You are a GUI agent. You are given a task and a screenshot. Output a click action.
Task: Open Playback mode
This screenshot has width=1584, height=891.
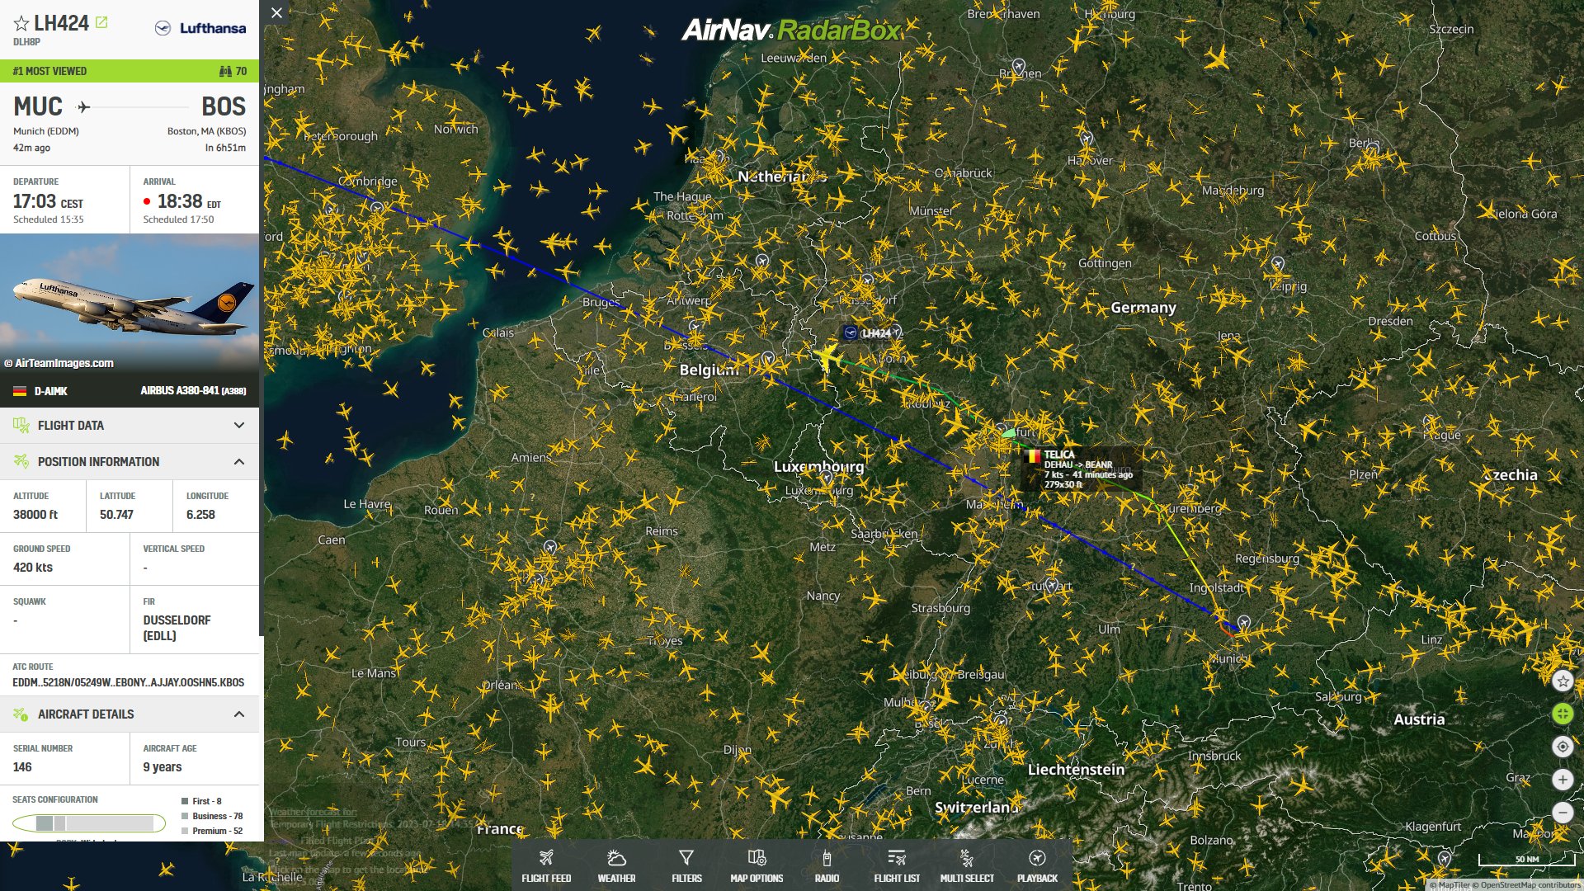pyautogui.click(x=1037, y=865)
